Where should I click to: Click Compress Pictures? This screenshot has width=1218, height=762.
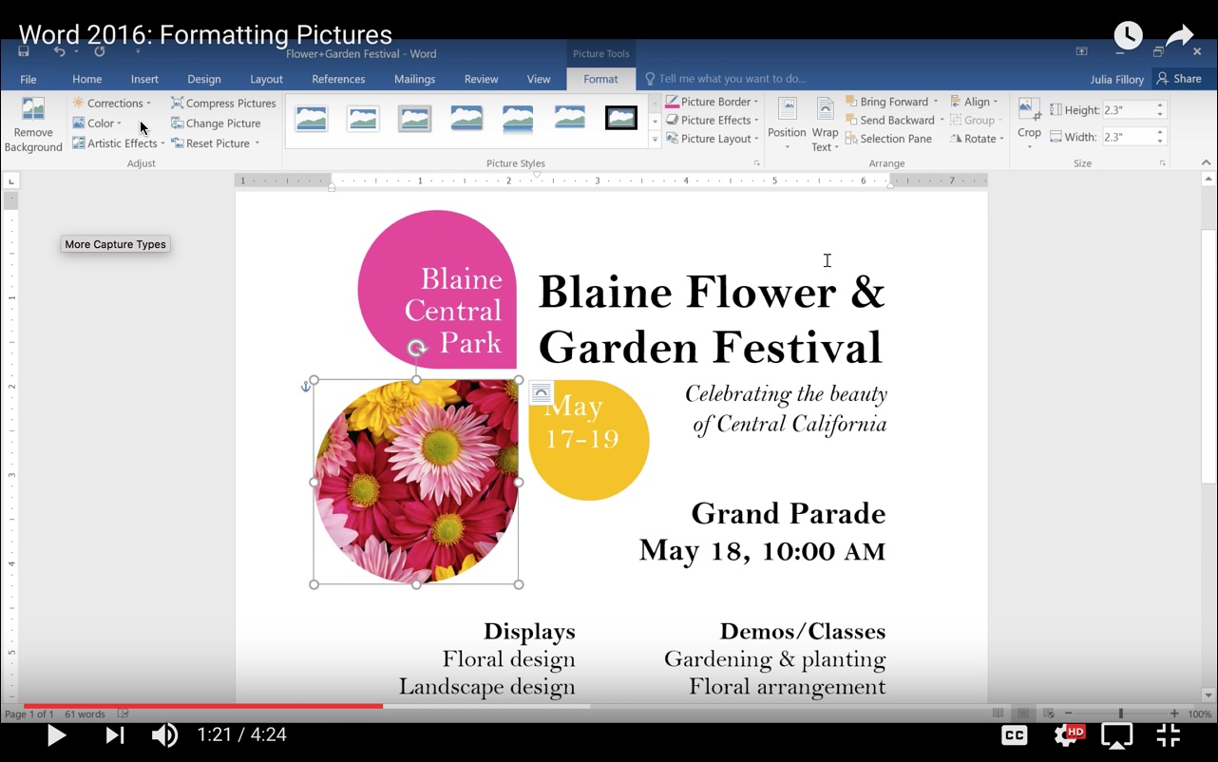[x=223, y=103]
